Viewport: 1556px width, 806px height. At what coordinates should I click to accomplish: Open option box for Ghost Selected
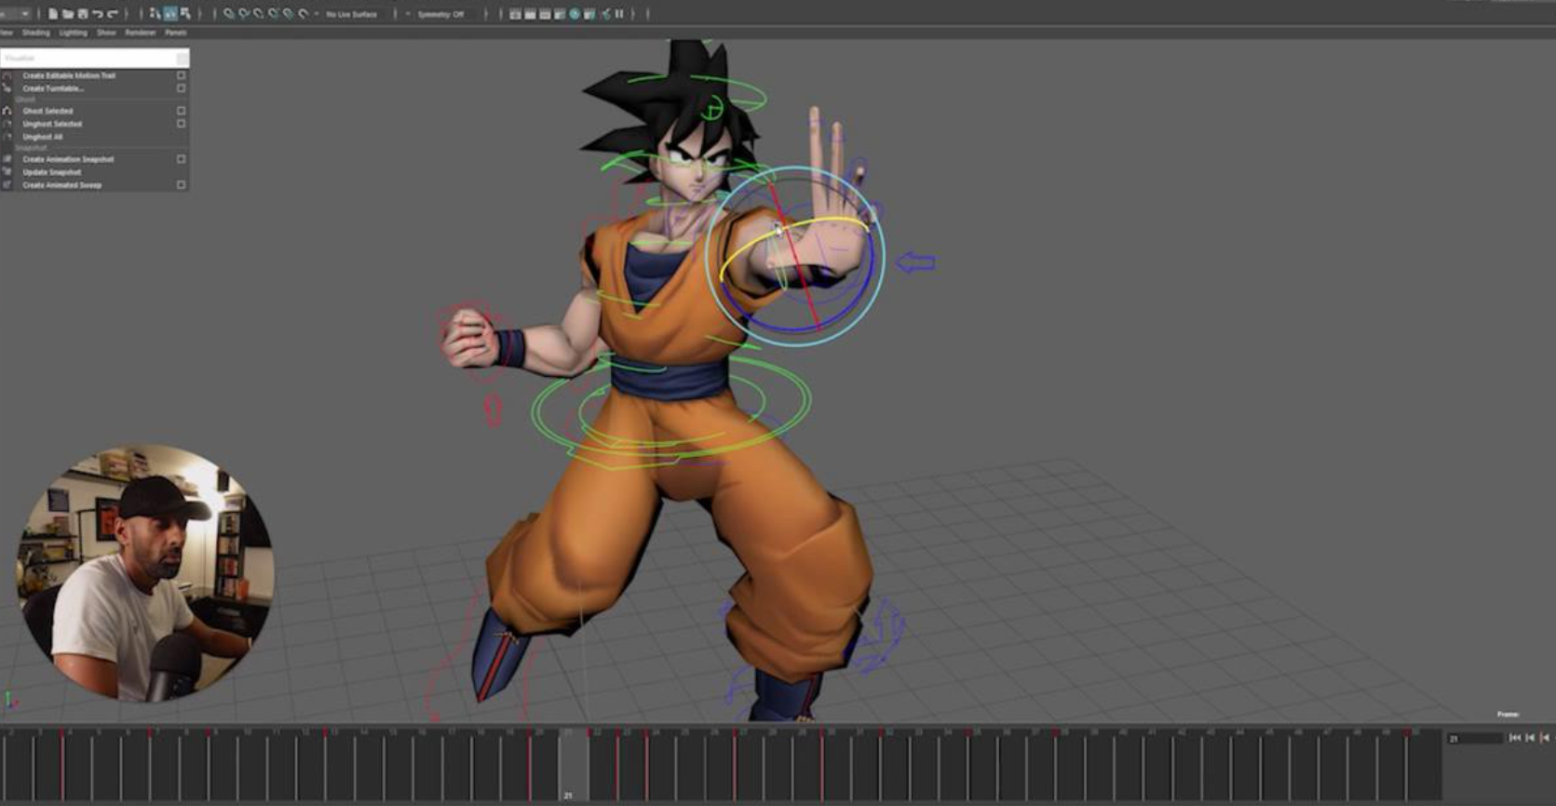pos(182,111)
